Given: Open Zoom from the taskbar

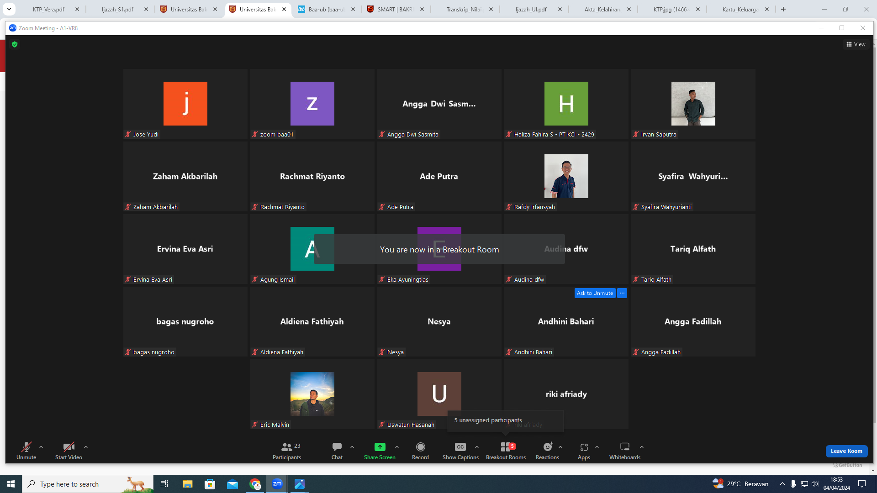Looking at the screenshot, I should point(277,484).
